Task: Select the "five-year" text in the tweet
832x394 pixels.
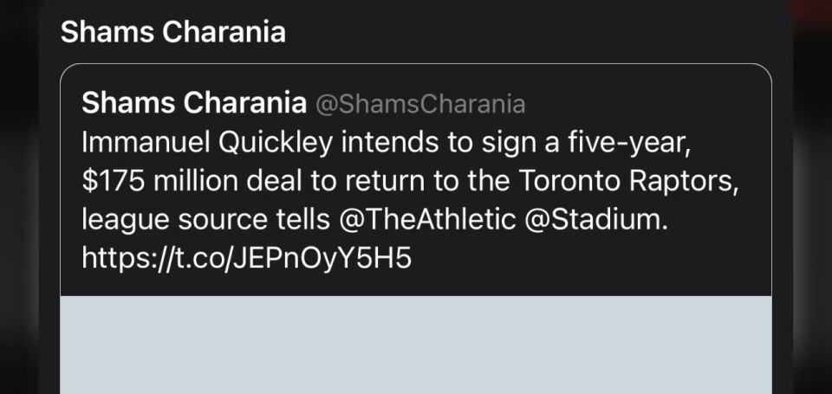Action: (x=638, y=143)
